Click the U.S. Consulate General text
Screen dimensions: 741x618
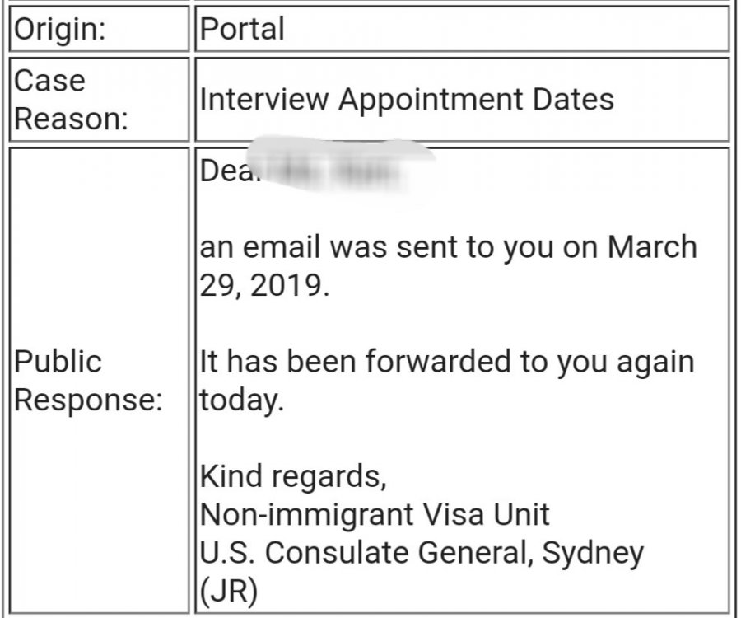[366, 553]
